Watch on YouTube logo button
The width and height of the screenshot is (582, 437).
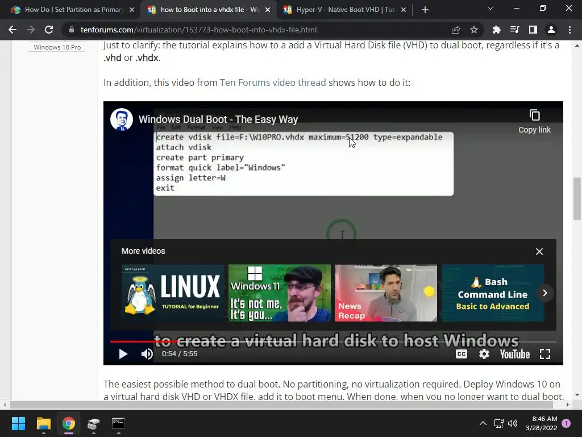click(515, 354)
